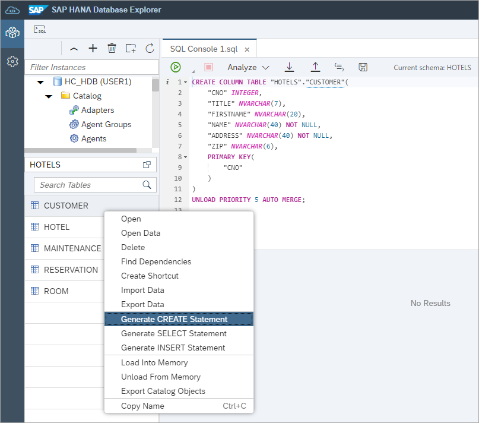Select Find Dependencies menu entry
Screen dimensions: 479x423
pos(179,261)
